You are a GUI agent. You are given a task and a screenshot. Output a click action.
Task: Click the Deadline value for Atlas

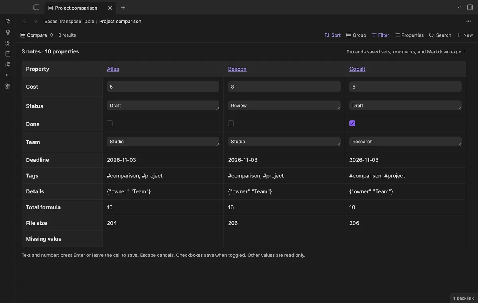[x=121, y=160]
